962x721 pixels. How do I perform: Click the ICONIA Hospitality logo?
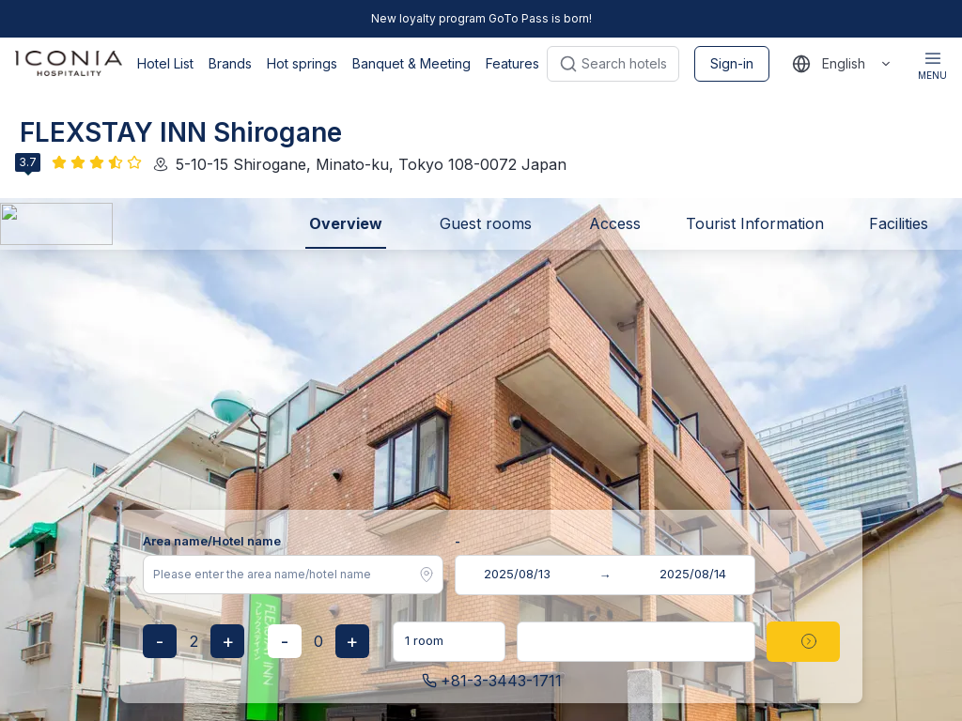tap(69, 63)
